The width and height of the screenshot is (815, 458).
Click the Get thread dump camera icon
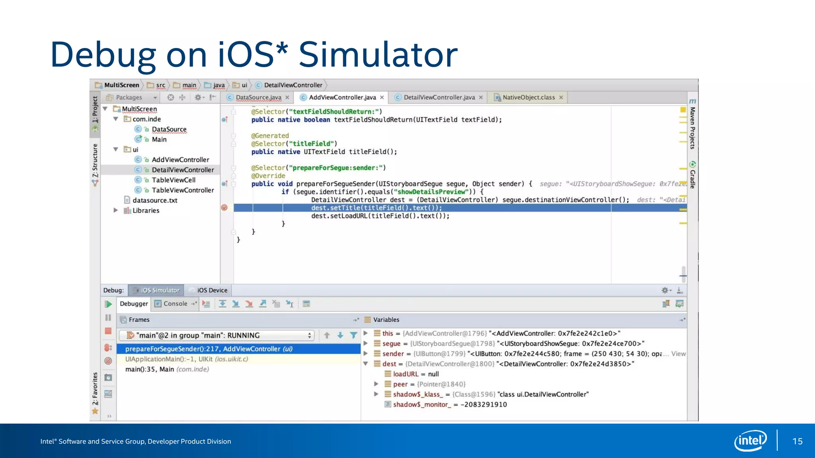[x=108, y=377]
